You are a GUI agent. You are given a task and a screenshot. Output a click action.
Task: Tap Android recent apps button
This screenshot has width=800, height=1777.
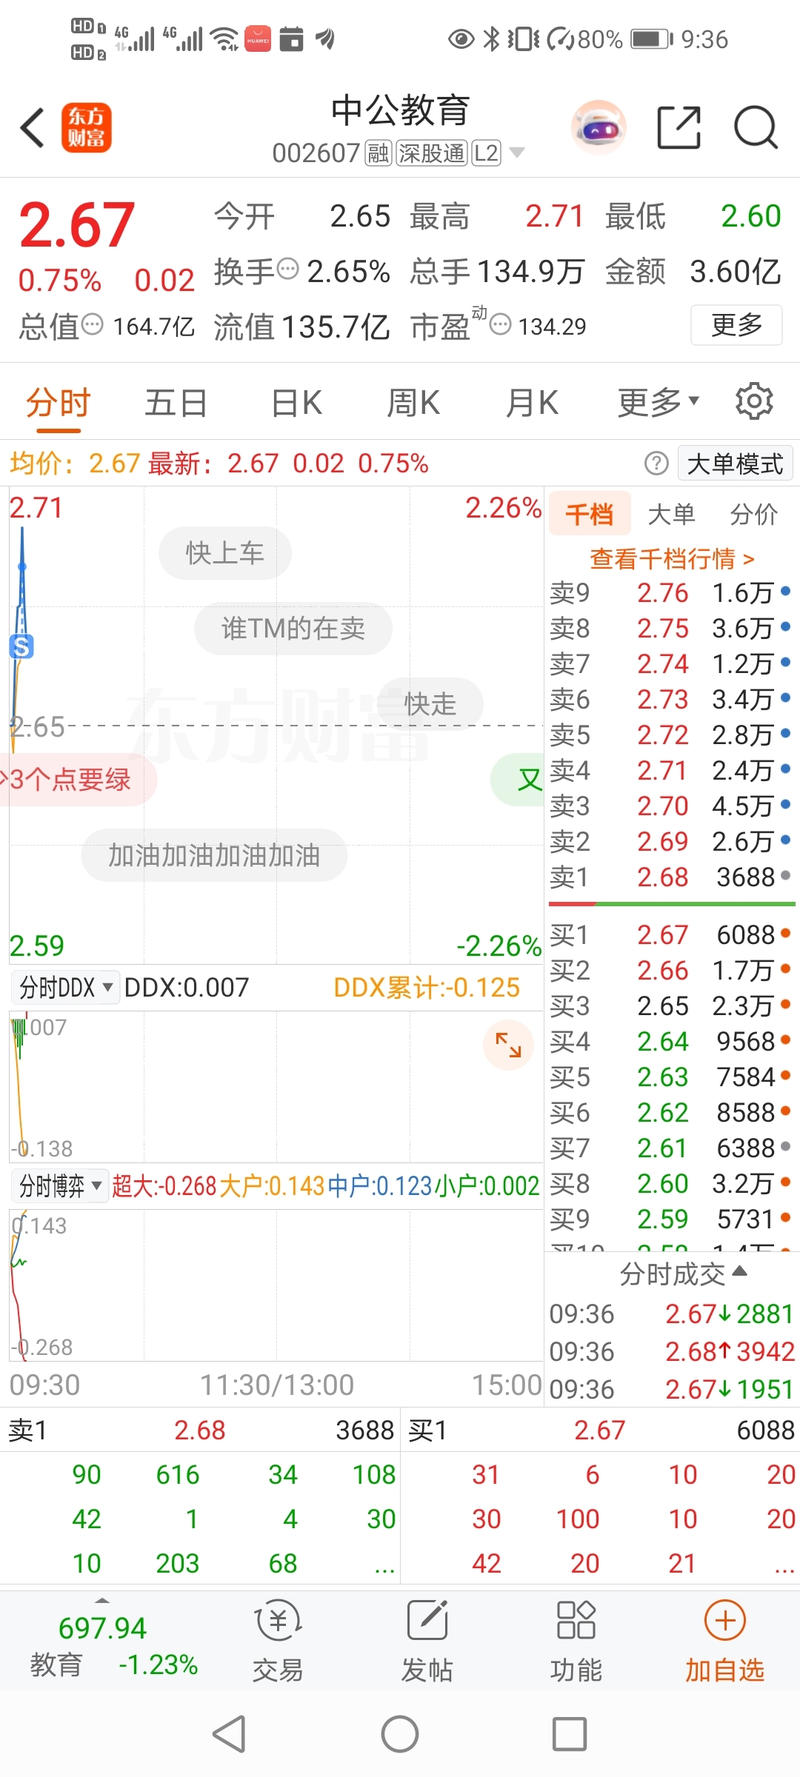point(570,1734)
